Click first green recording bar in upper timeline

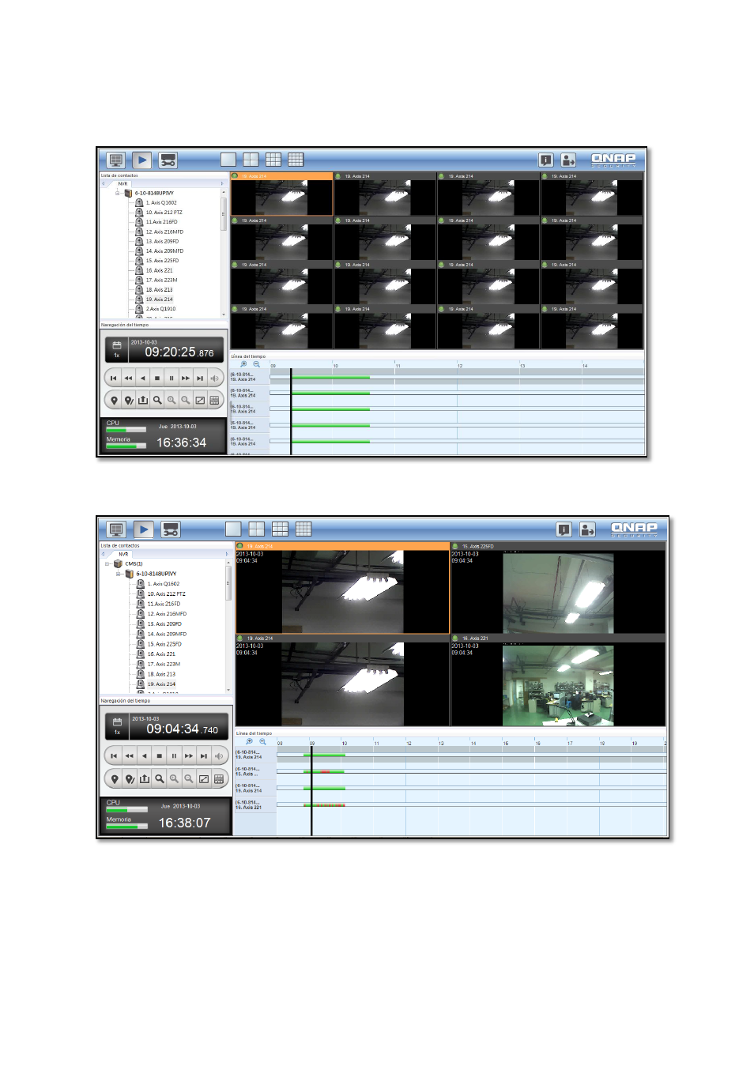point(330,378)
